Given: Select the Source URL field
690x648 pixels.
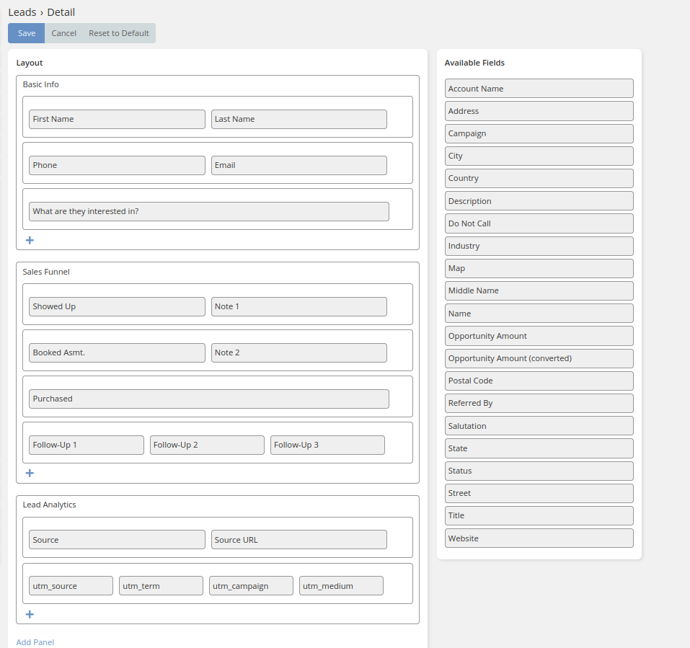Looking at the screenshot, I should click(298, 540).
